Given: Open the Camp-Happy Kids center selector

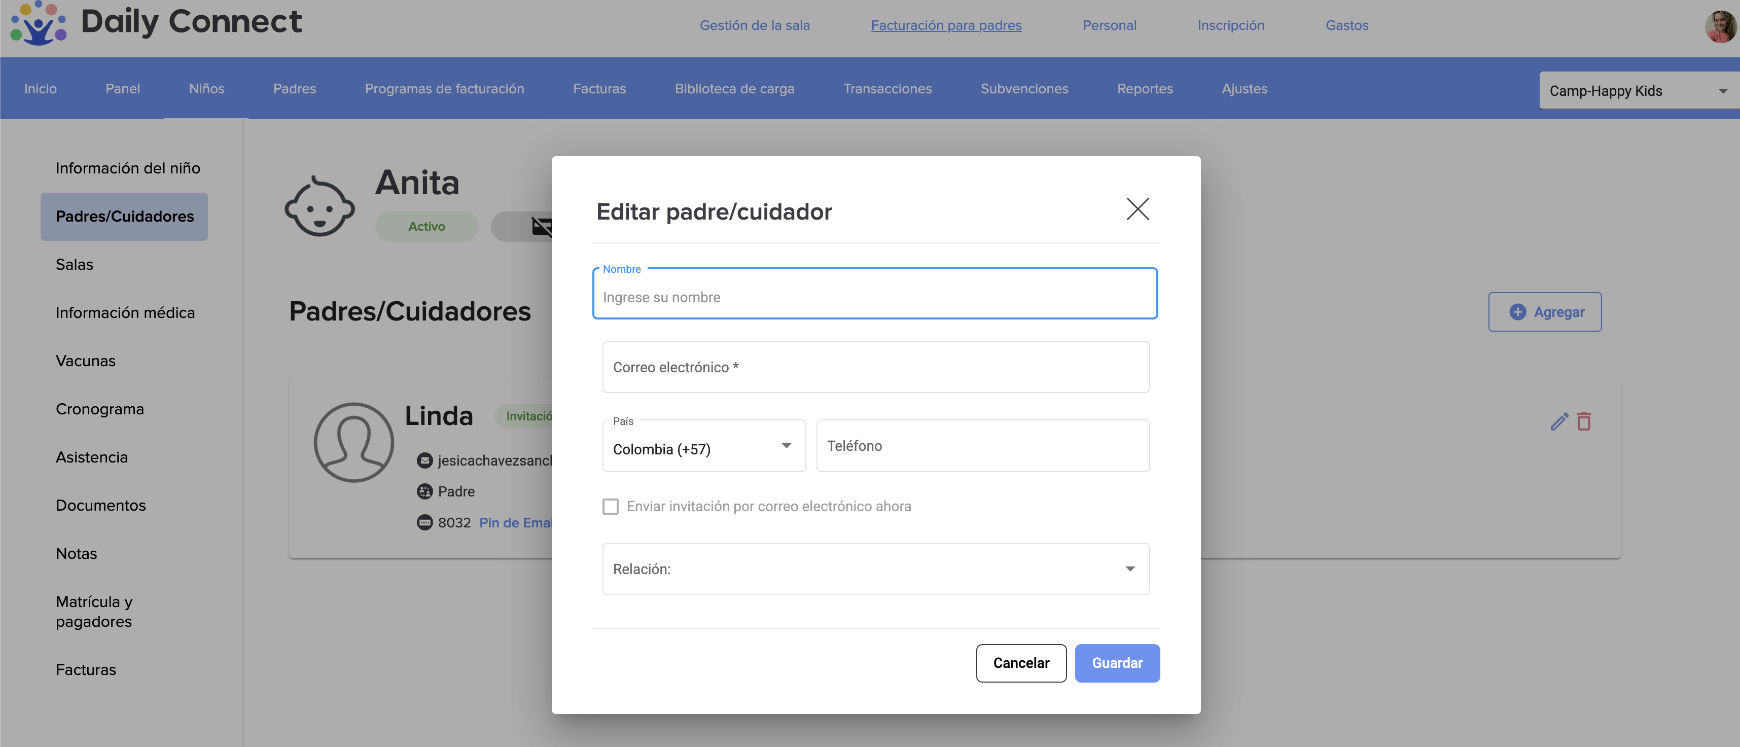Looking at the screenshot, I should coord(1638,90).
